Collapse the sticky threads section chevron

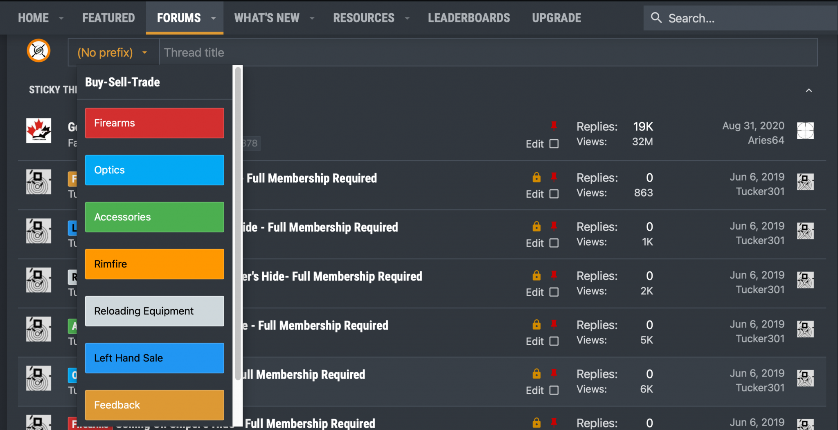pyautogui.click(x=809, y=90)
